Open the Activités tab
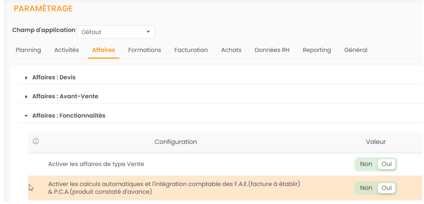Viewport: 424px width, 204px height. (66, 50)
